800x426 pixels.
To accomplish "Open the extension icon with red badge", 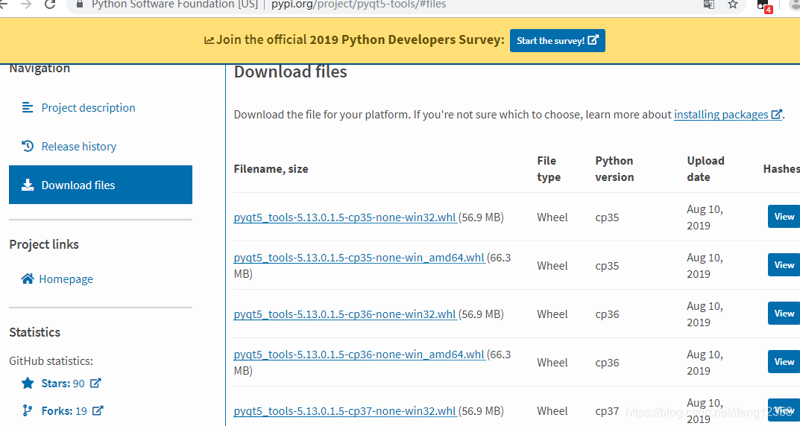I will coord(764,5).
